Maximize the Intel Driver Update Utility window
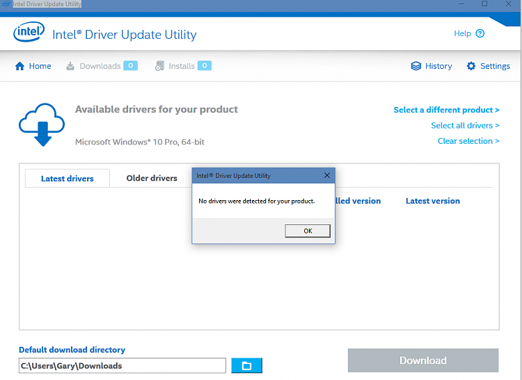Screen dimensions: 522x380 484,4
